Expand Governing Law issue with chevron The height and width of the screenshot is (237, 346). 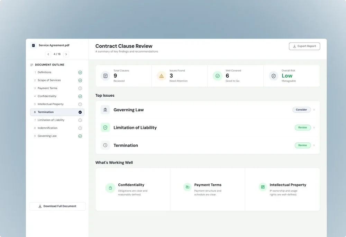pos(314,110)
